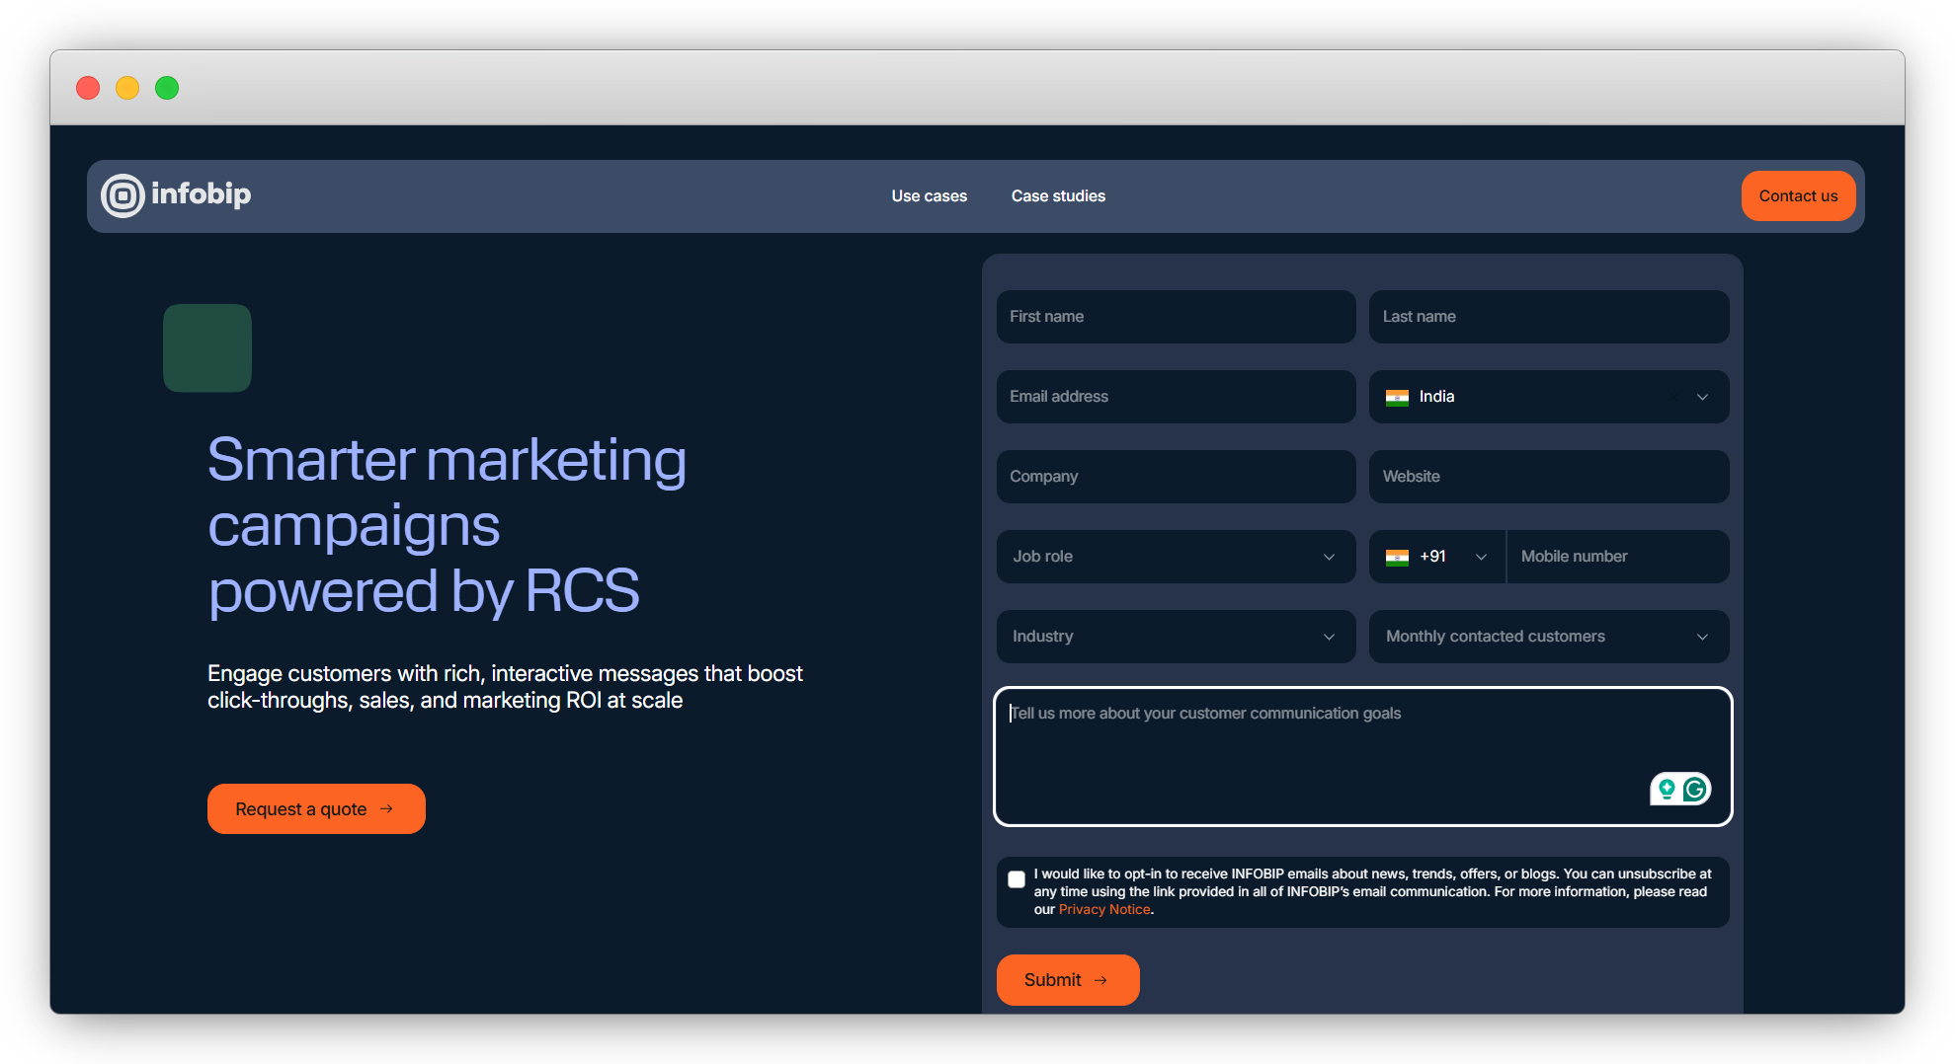Click the Contact us button
1955x1064 pixels.
pyautogui.click(x=1798, y=195)
